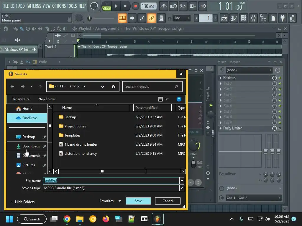
Task: Click the Search Projects field
Action: point(152,87)
